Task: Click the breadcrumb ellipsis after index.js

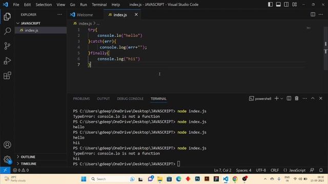Action: (98, 24)
